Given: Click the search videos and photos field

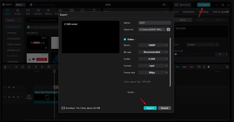Looking at the screenshot, I should (x=42, y=20).
